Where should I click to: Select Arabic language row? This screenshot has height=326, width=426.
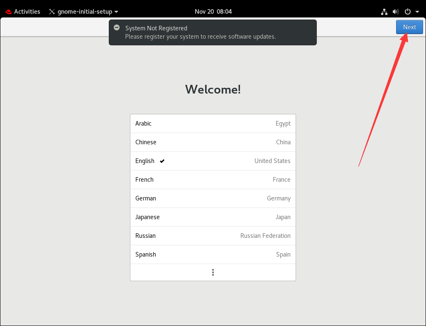point(213,123)
